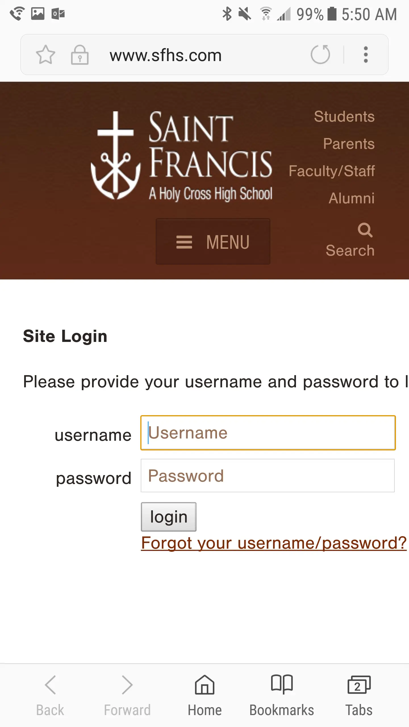Viewport: 409px width, 727px height.
Task: Open Forgot your username/password link
Action: [274, 543]
